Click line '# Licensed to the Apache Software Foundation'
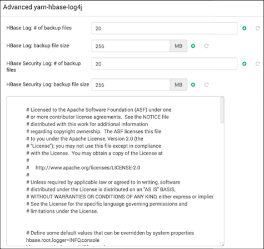This screenshot has height=249, width=264. point(99,109)
